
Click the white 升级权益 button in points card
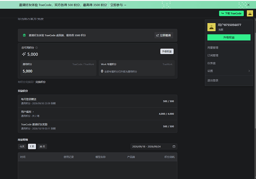point(167,51)
